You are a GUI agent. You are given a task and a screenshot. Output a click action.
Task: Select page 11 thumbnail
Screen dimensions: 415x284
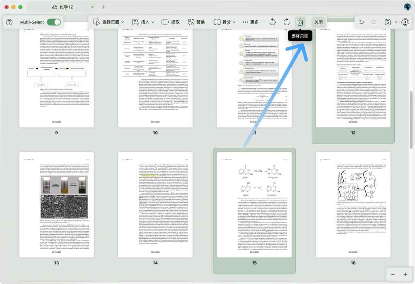[255, 78]
